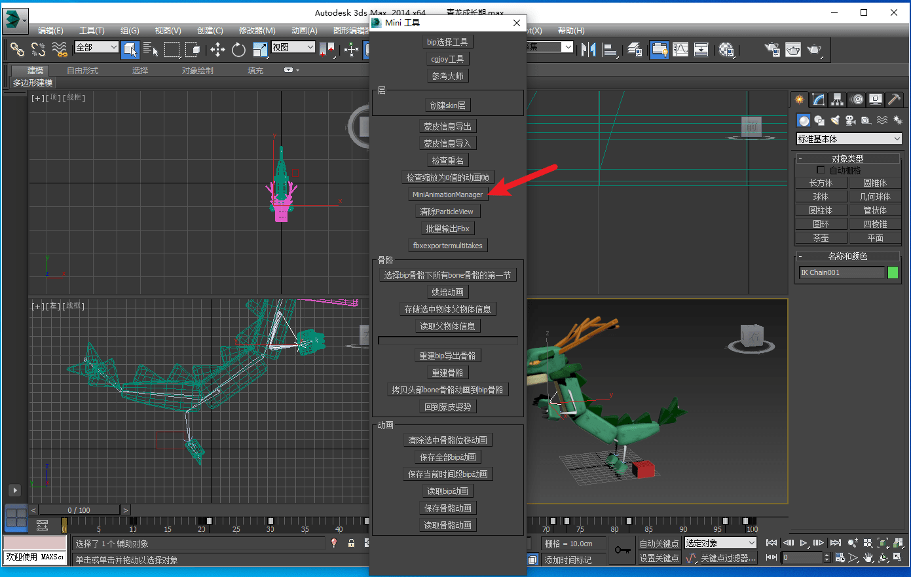
Task: Switch to the Hierarchy command panel tab
Action: 837,100
